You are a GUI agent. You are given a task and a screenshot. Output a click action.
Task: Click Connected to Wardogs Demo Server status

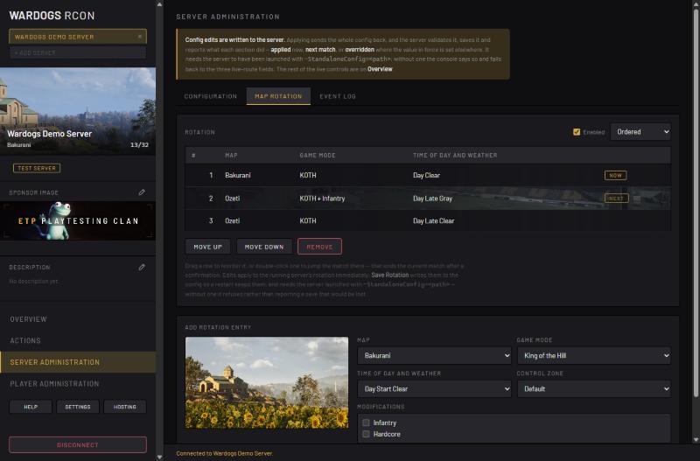(225, 453)
